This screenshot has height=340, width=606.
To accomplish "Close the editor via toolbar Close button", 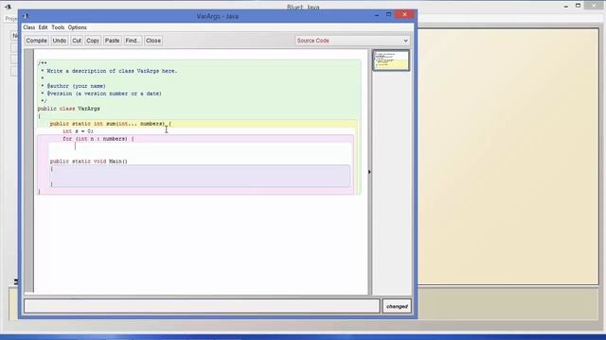I will 153,41.
